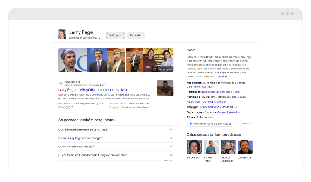Click the MAIS link under Formação

tap(238, 92)
